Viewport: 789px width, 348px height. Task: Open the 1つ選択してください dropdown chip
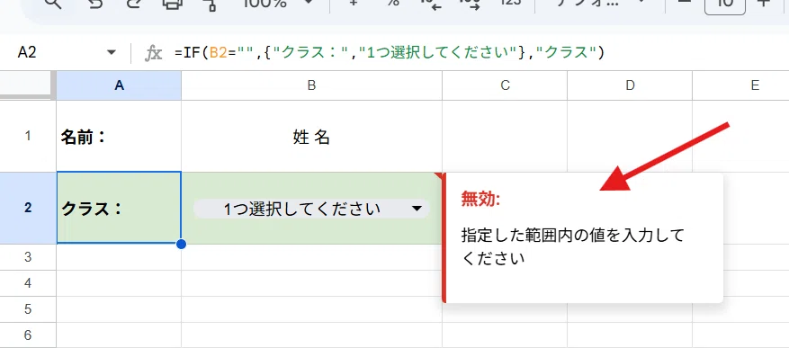pos(311,209)
